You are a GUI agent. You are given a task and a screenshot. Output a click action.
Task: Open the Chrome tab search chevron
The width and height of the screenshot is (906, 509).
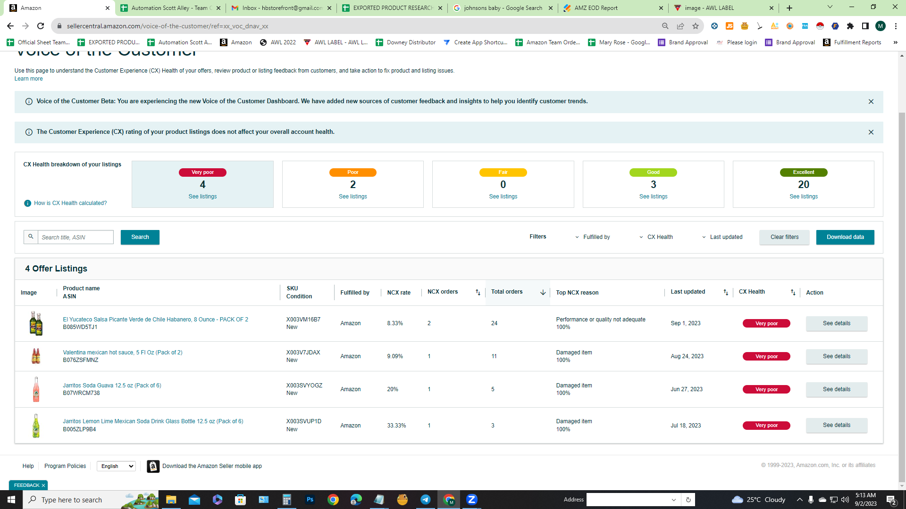pyautogui.click(x=830, y=7)
